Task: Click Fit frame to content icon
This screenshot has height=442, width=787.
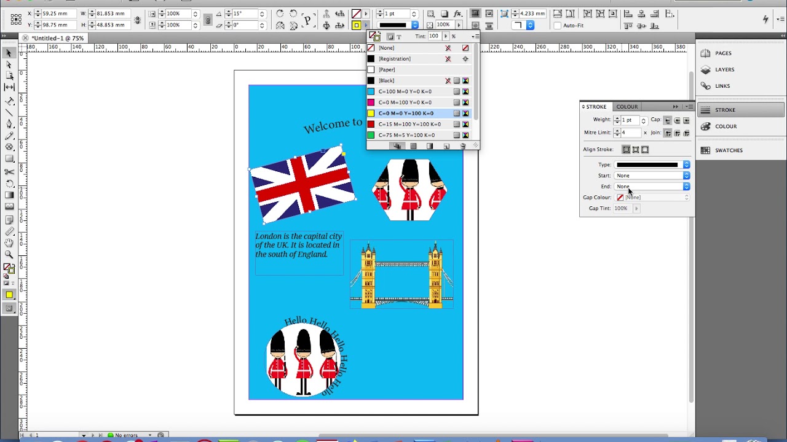Action: [x=600, y=14]
